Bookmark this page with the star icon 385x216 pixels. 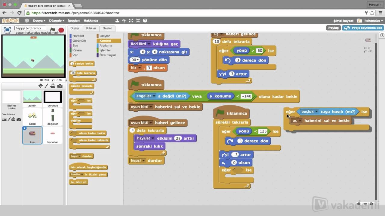point(372,13)
